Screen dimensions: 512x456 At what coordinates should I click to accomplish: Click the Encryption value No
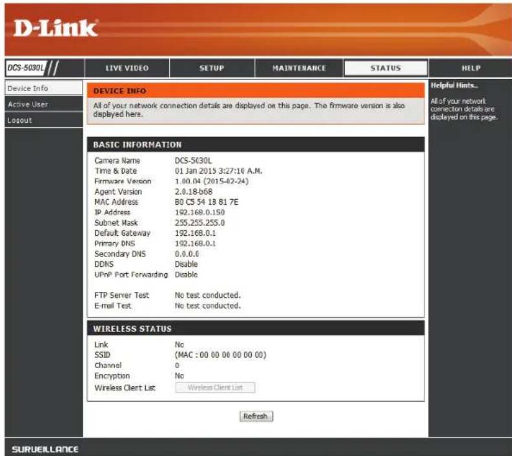179,376
